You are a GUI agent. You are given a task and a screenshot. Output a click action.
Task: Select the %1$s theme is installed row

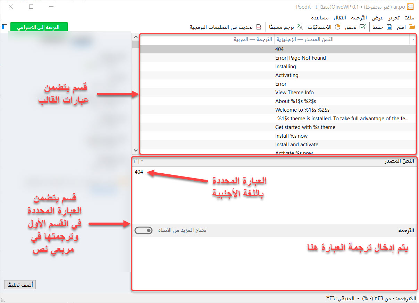pos(278,119)
